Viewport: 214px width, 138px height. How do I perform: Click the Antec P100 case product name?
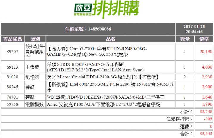[111, 104]
